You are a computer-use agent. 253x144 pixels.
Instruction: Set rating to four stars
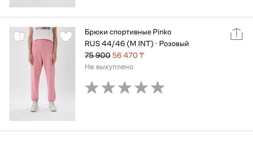pos(141,87)
